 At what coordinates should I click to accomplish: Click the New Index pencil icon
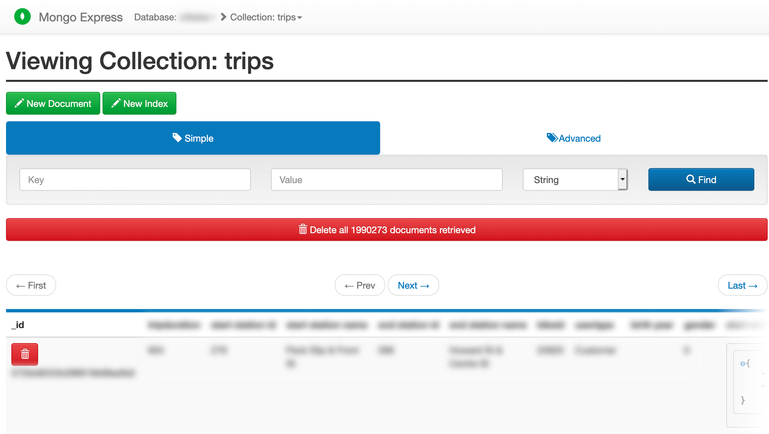coord(115,103)
